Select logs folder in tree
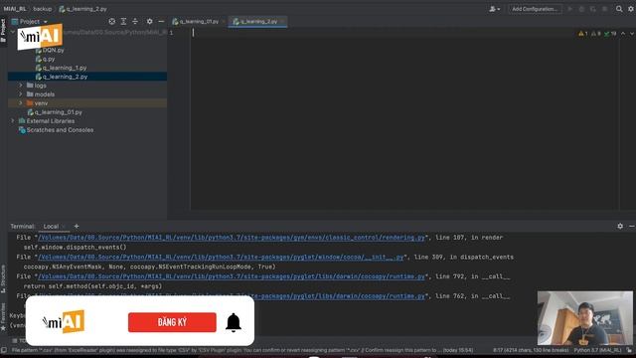This screenshot has width=636, height=358. pos(40,86)
